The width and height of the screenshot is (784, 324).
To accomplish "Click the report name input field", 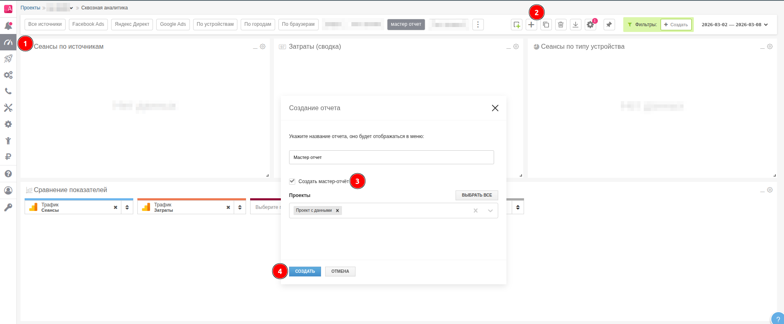I will point(391,157).
